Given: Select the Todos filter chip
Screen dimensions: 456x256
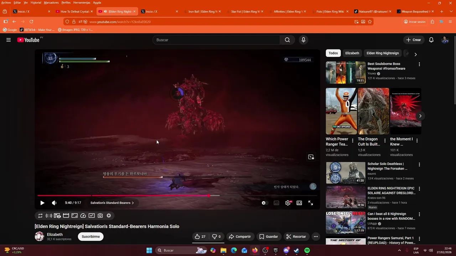Looking at the screenshot, I should click(333, 53).
